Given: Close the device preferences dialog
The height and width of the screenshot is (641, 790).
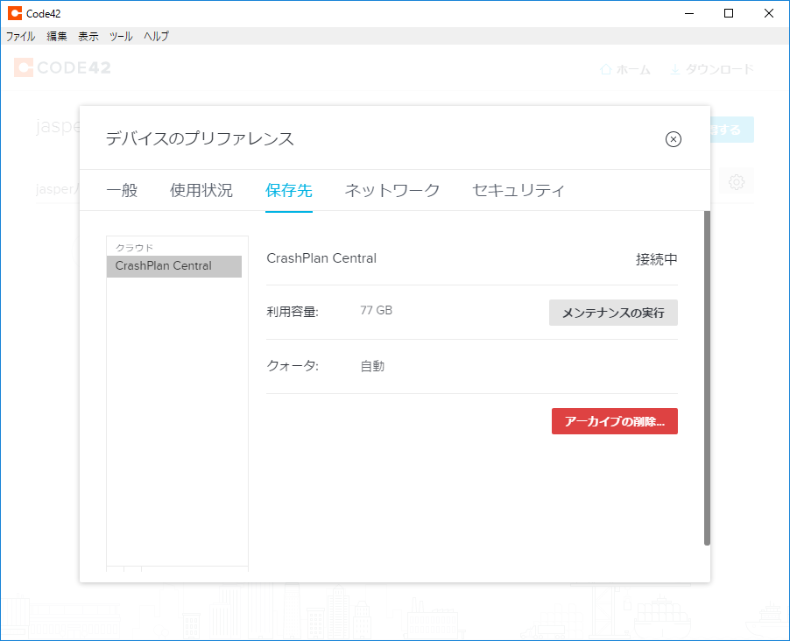Looking at the screenshot, I should (x=674, y=139).
